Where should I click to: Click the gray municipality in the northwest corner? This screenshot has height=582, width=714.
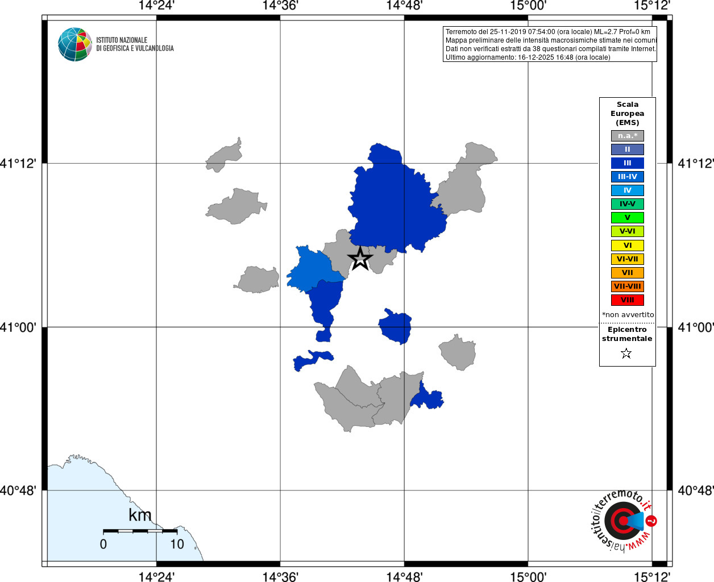(x=224, y=156)
